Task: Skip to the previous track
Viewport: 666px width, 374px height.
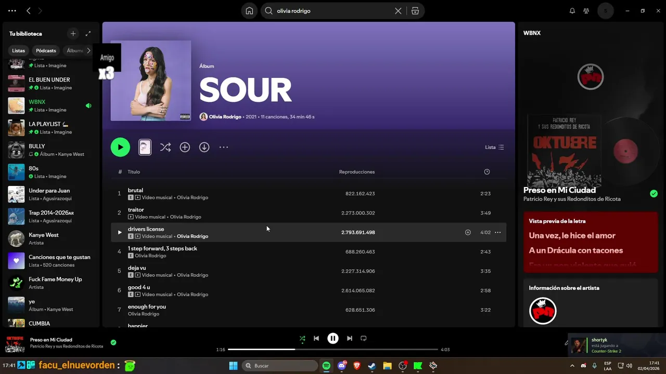Action: [316, 338]
